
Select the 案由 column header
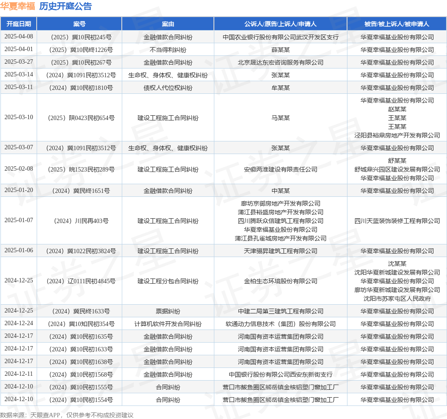tap(168, 24)
